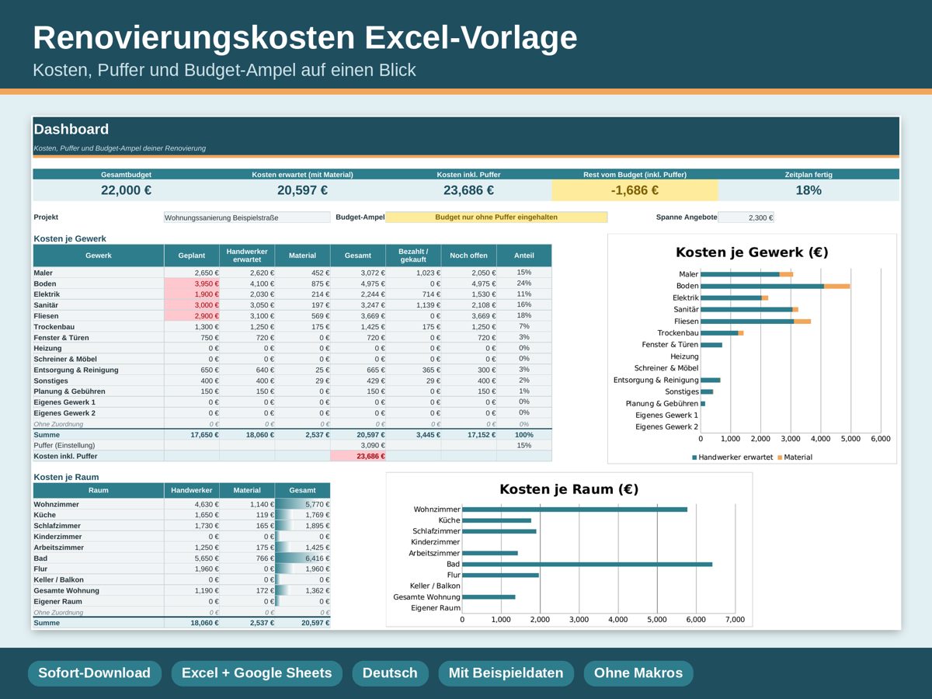
Task: Click the Mit Beispieldaten badge
Action: (506, 673)
